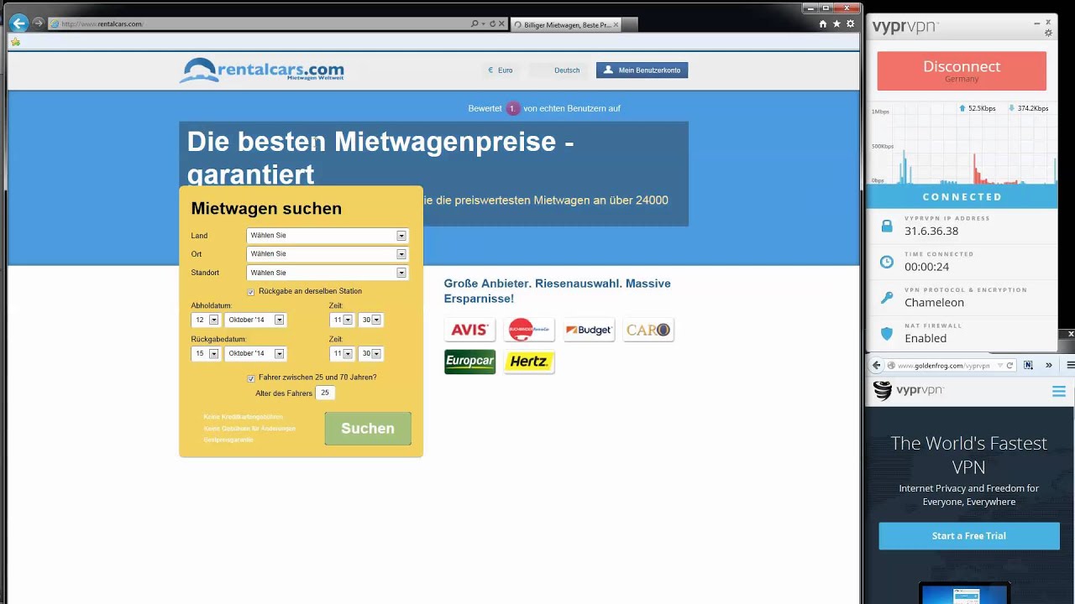Click the purple rating badge
Viewport: 1075px width, 604px height.
[x=512, y=108]
